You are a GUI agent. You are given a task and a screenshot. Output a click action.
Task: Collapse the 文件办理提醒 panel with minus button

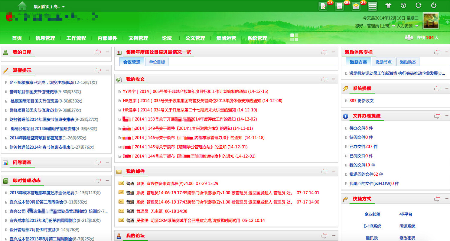[447, 116]
